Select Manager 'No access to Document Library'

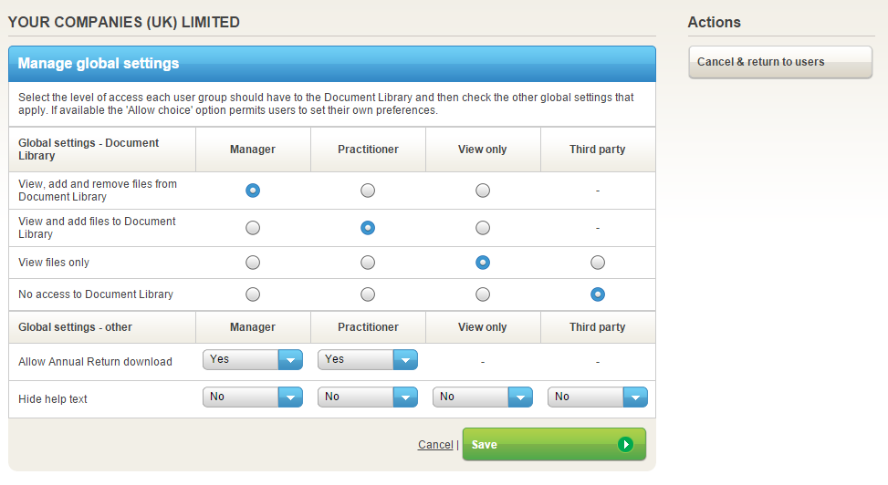tap(253, 294)
